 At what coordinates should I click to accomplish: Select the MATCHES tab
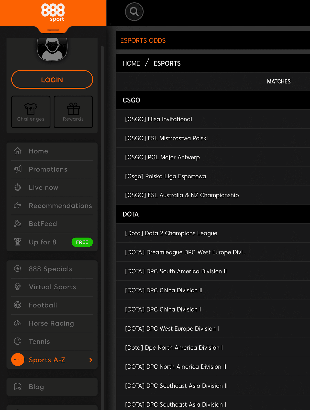[279, 81]
